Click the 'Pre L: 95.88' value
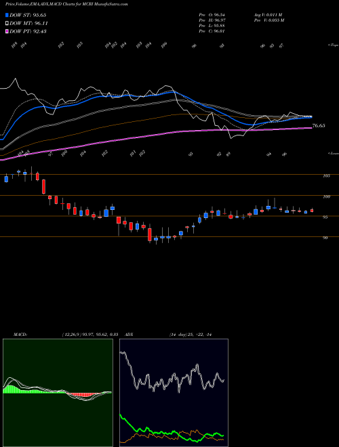 [212, 26]
